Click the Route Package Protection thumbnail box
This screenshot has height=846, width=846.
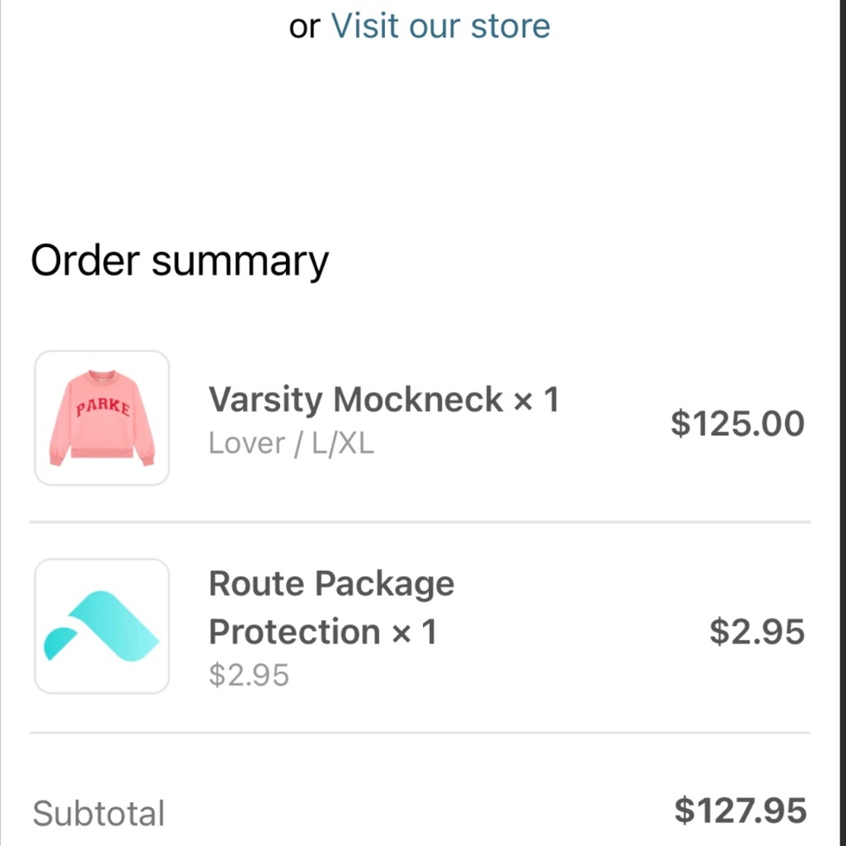101,625
